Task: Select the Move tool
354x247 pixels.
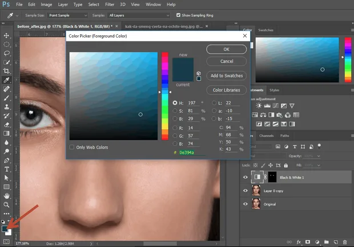Action: pos(6,35)
